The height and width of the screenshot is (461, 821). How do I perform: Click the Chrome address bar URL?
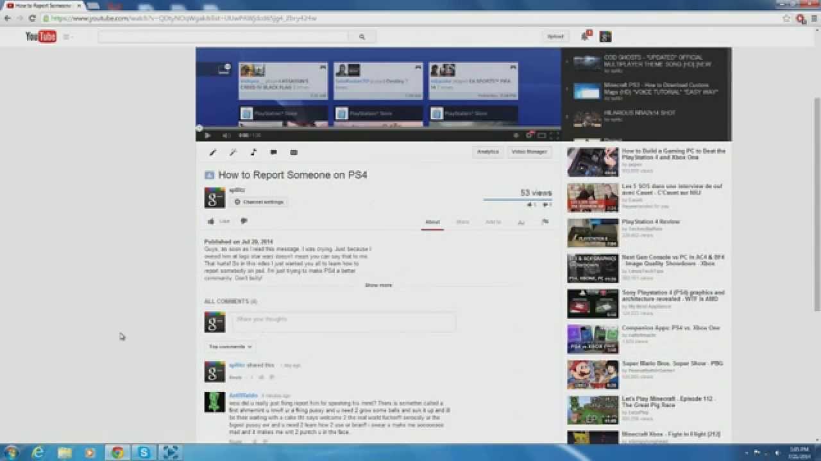184,19
